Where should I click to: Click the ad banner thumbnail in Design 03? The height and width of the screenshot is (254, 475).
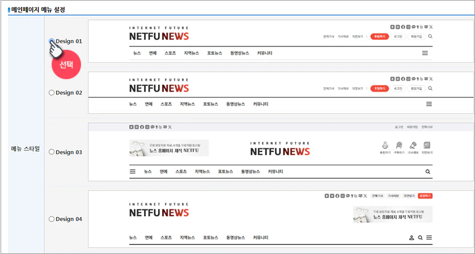(169, 148)
